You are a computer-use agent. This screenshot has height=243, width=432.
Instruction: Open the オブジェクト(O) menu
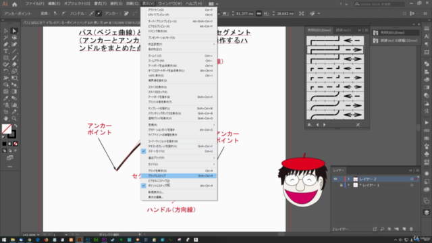tap(77, 4)
